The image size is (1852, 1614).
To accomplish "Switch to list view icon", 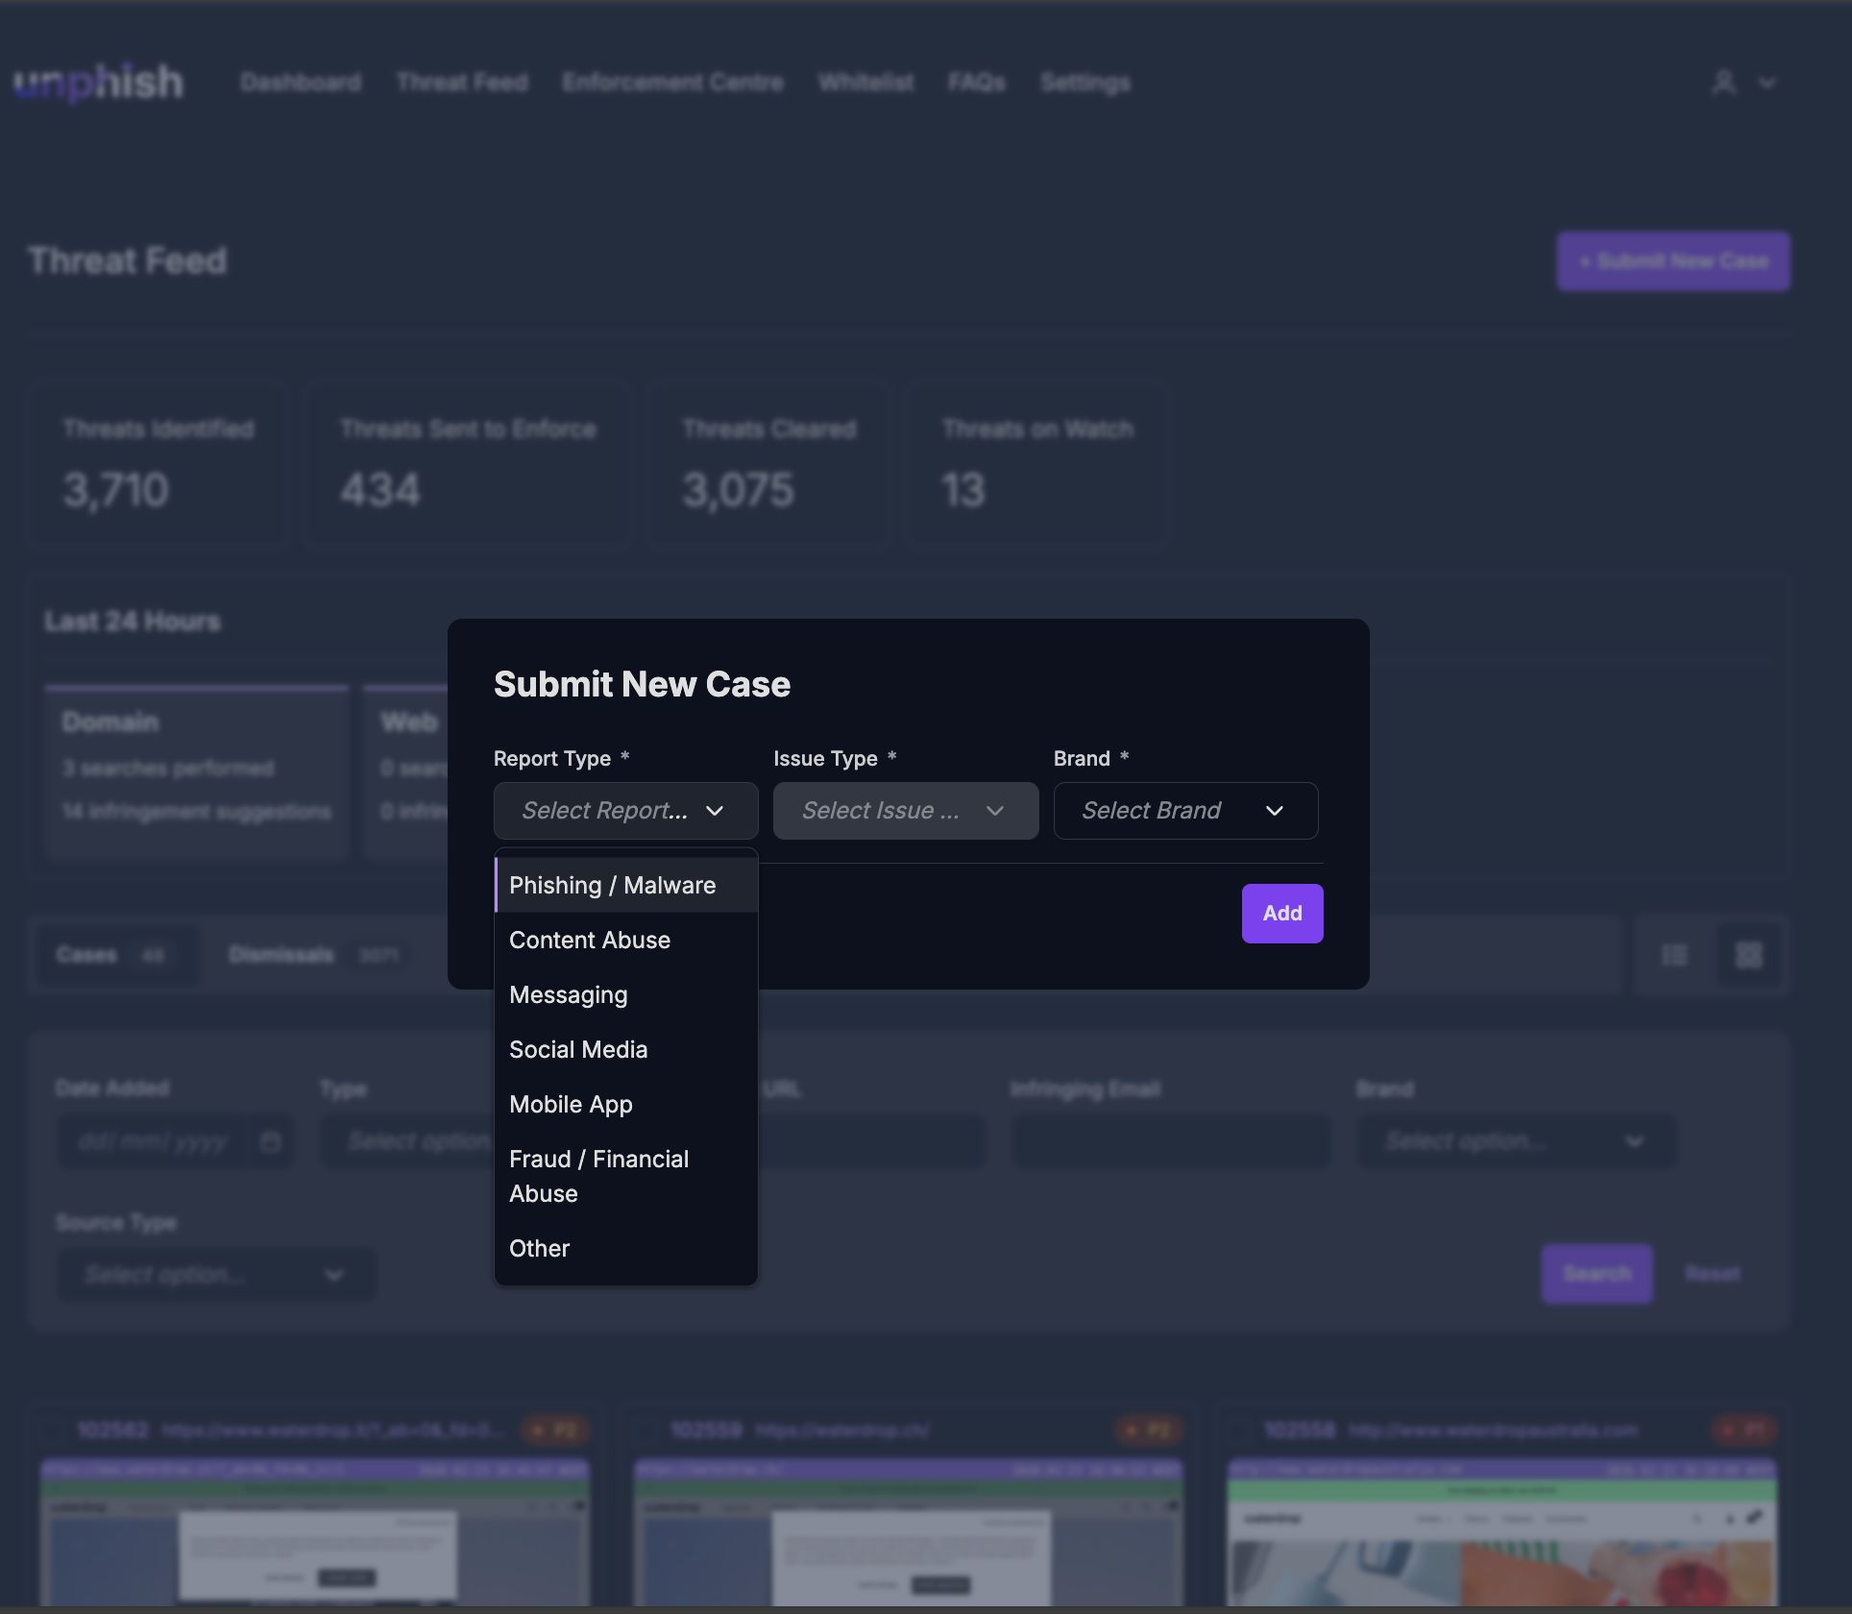I will tap(1674, 955).
